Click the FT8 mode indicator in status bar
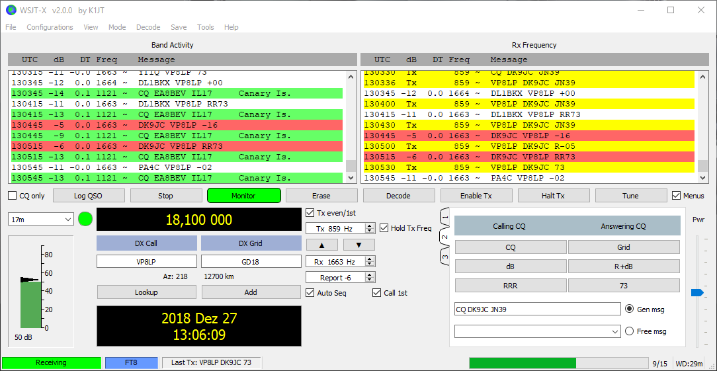 [131, 363]
